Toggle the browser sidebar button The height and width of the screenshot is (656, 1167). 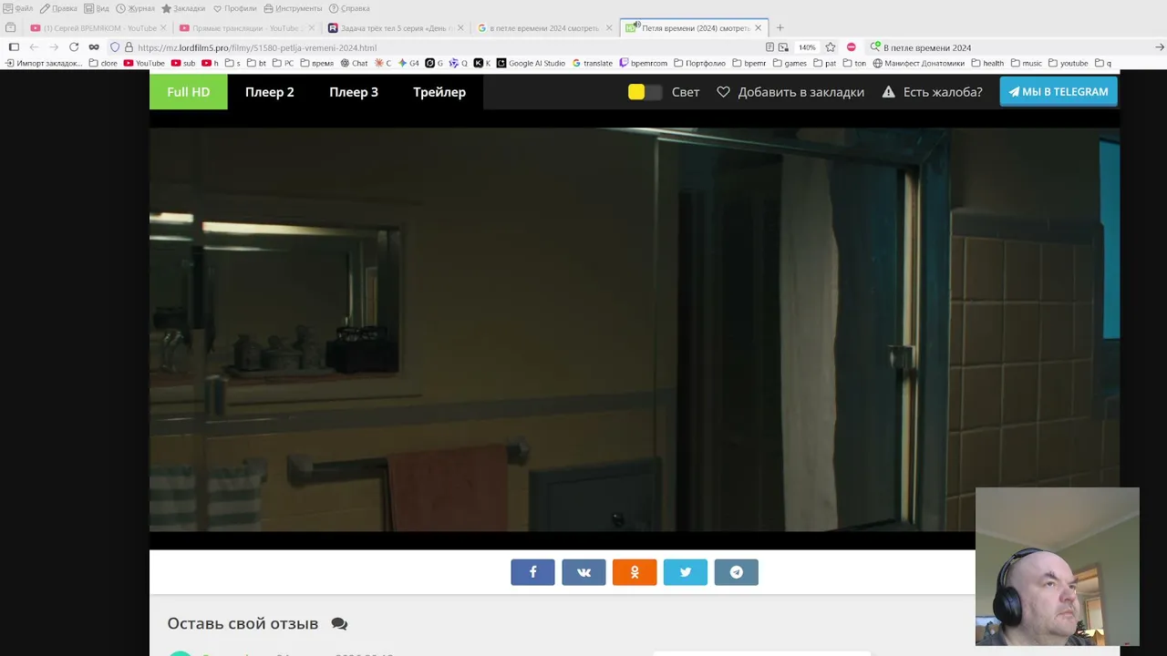14,47
